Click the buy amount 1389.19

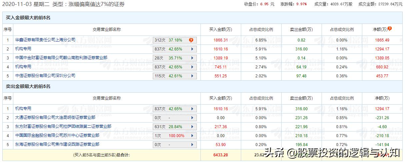(x=221, y=58)
